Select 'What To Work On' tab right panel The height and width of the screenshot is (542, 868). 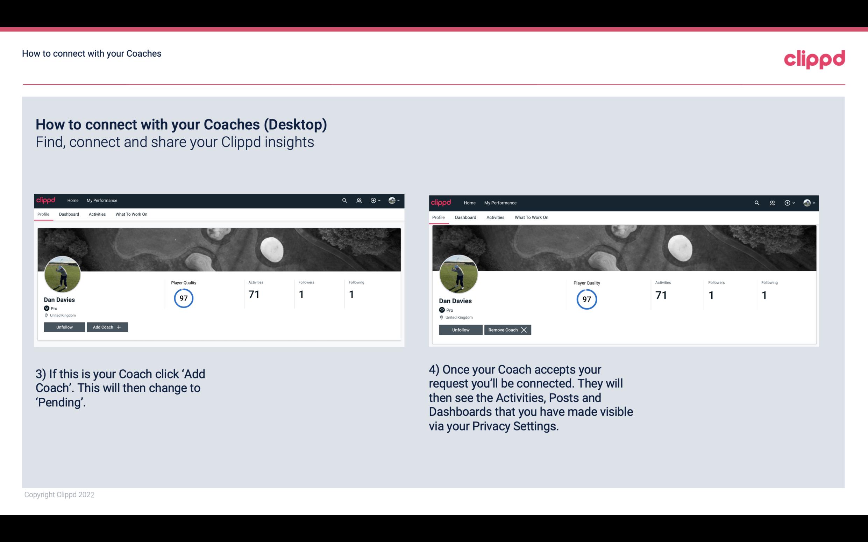pyautogui.click(x=531, y=217)
